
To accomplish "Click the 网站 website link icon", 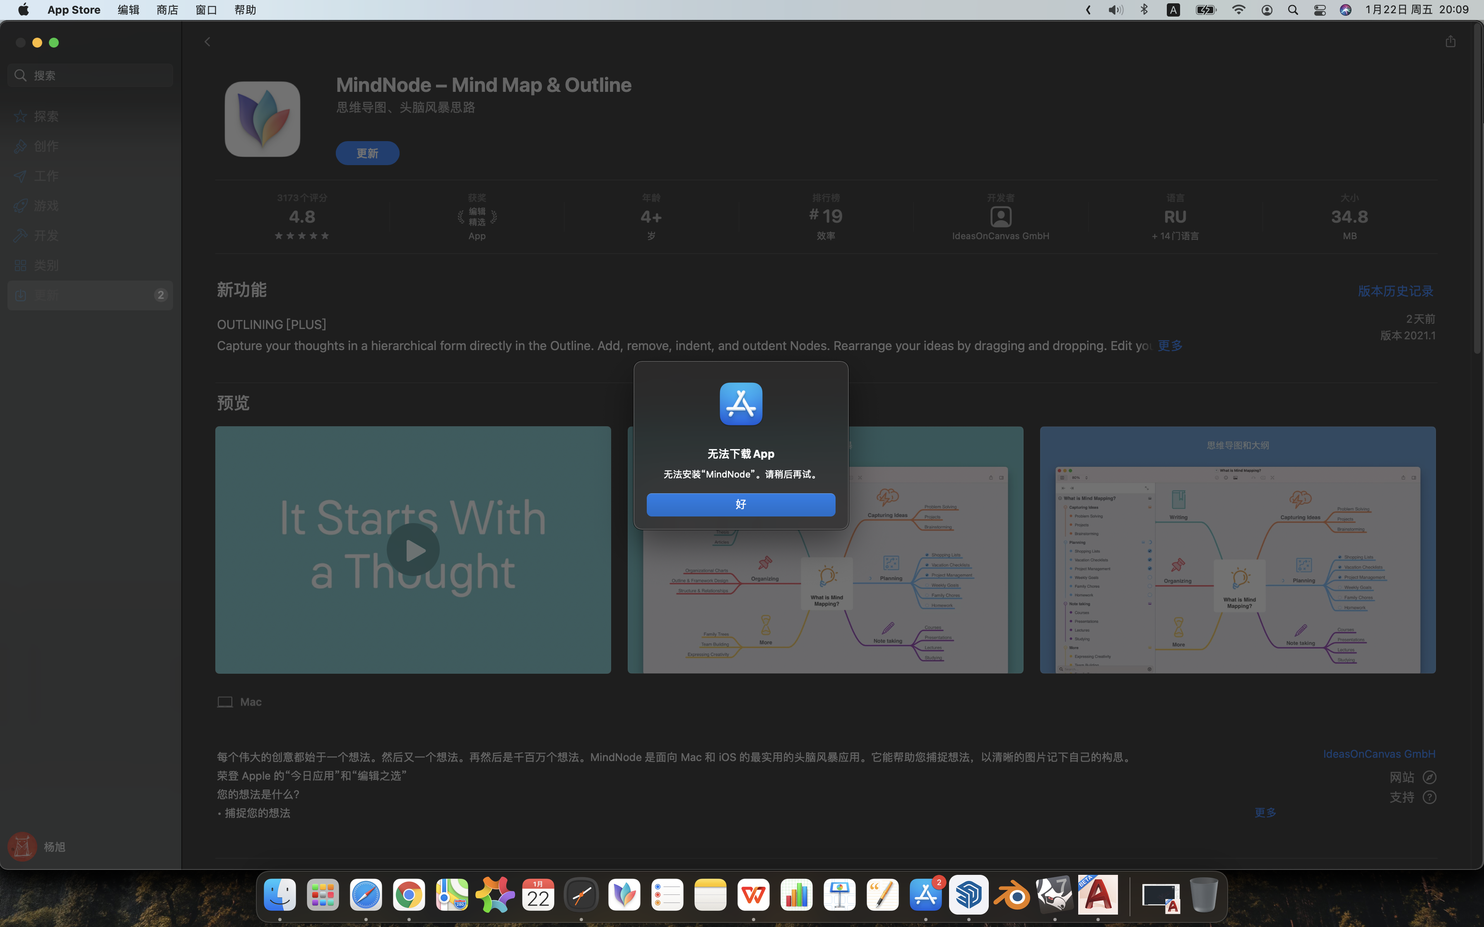I will click(x=1429, y=778).
